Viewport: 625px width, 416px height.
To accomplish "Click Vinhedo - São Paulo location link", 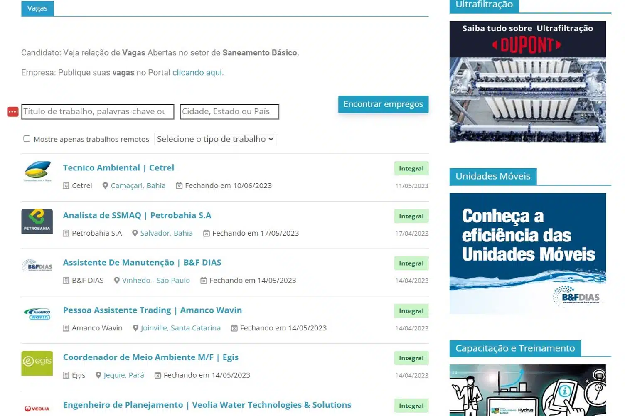I will tap(156, 281).
